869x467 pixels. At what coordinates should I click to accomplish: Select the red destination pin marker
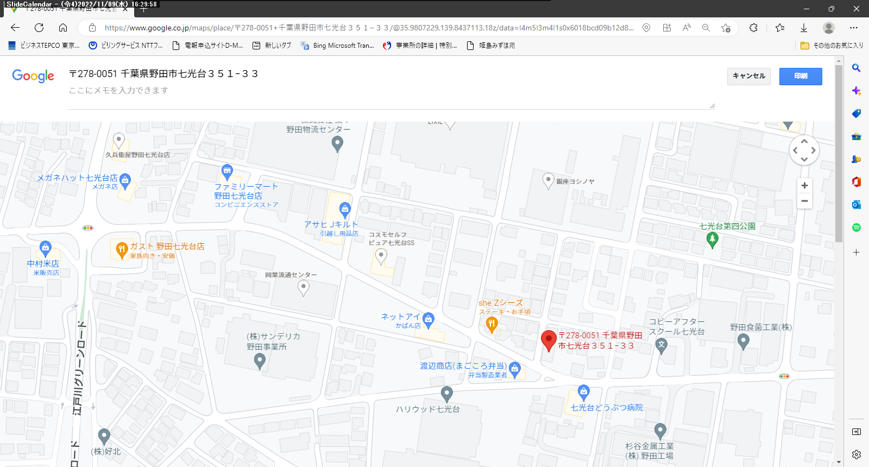(x=549, y=340)
